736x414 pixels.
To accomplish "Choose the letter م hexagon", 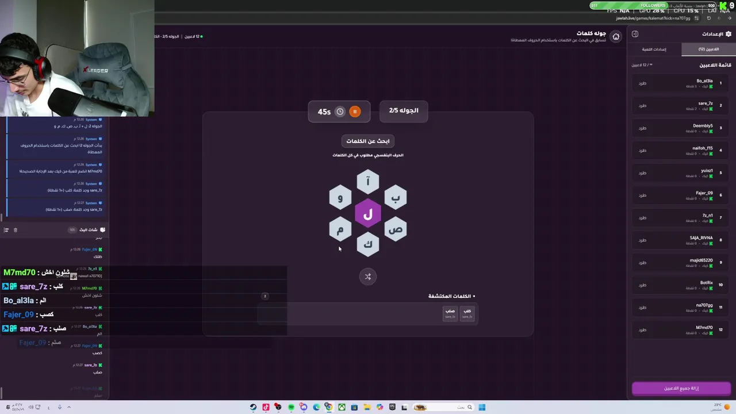I will click(x=340, y=229).
